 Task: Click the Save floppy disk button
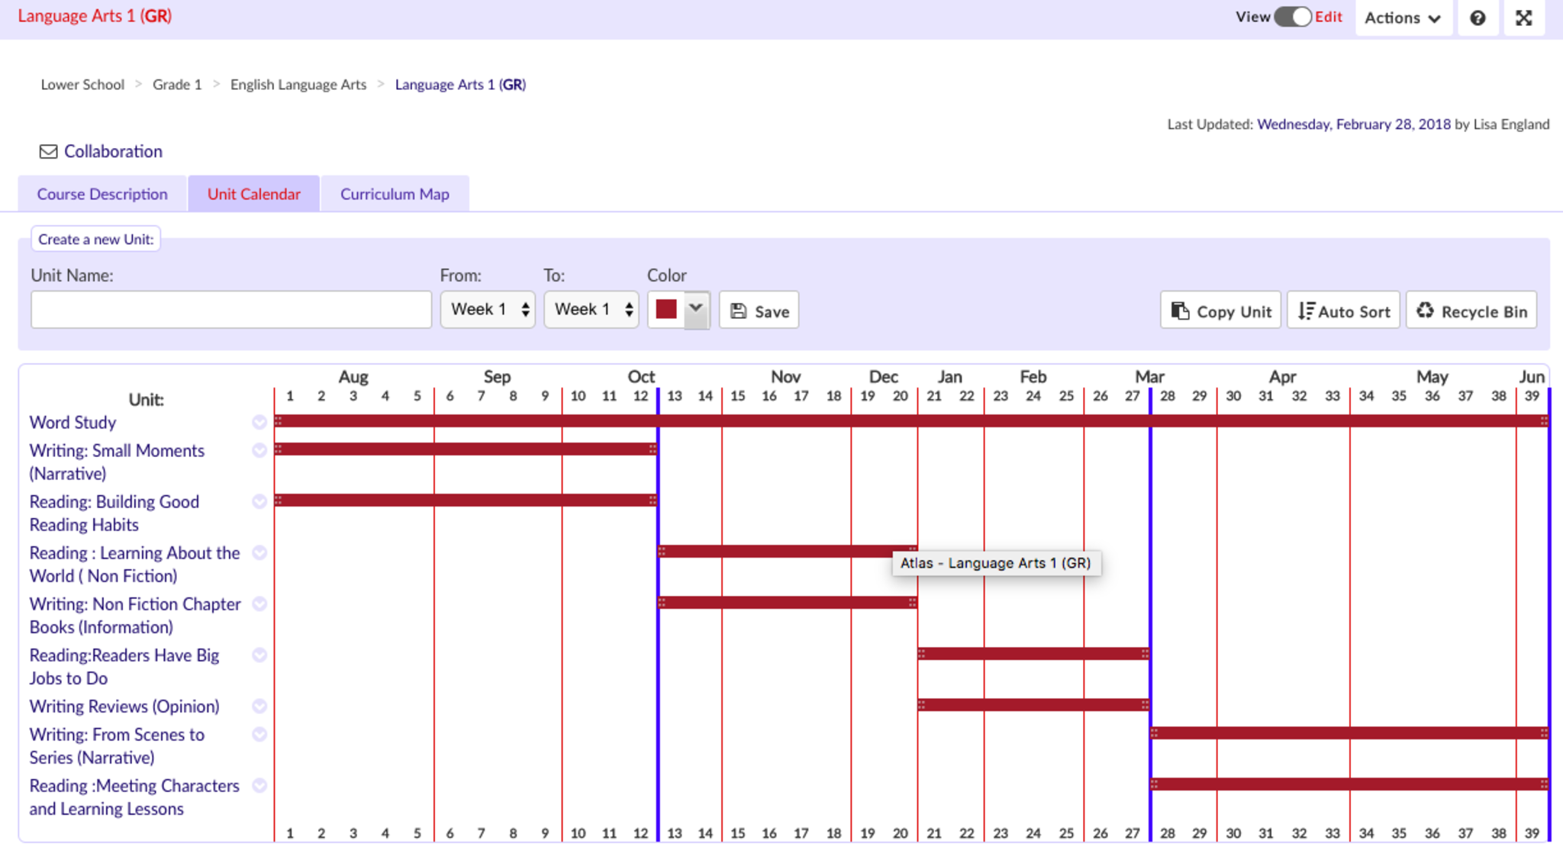click(759, 311)
